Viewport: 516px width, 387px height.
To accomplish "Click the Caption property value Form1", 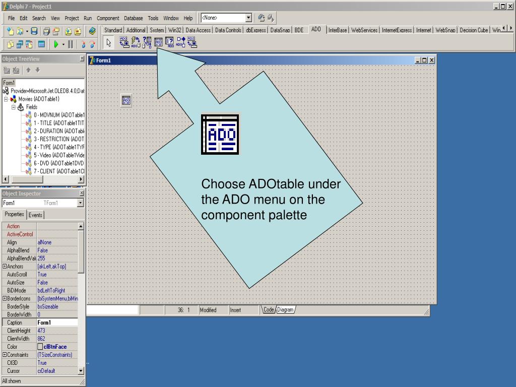I will pos(57,322).
